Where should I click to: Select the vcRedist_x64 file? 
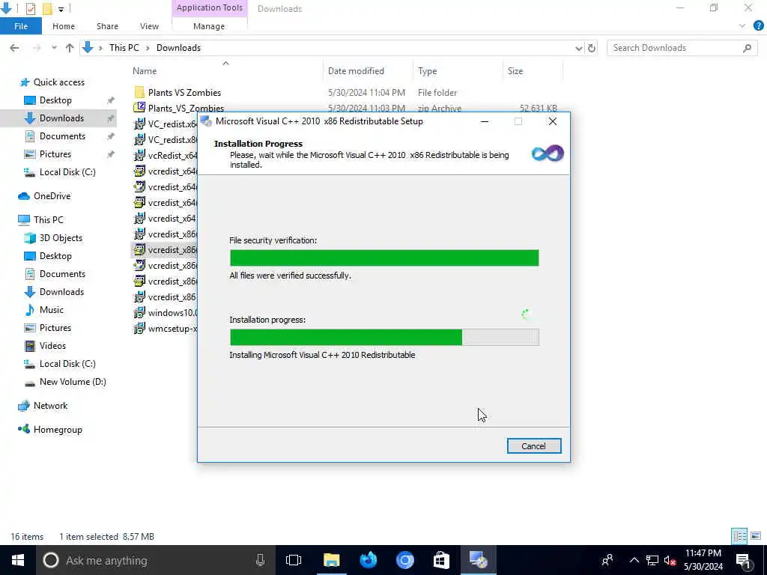(x=166, y=156)
